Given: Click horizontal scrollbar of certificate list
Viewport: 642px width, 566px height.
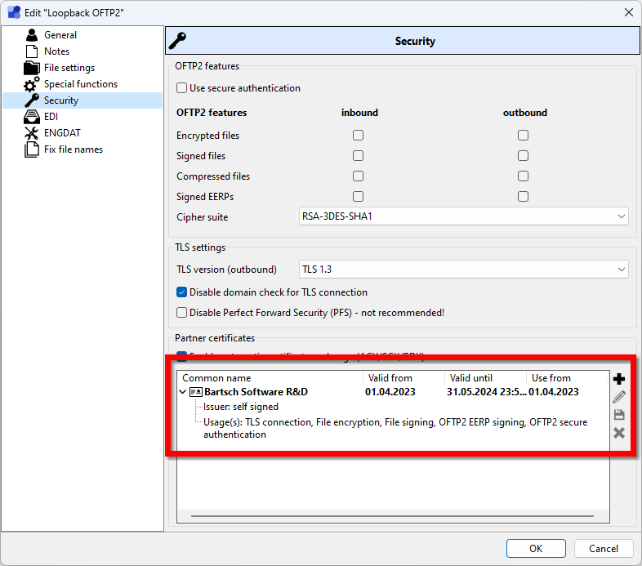Looking at the screenshot, I should pyautogui.click(x=392, y=516).
